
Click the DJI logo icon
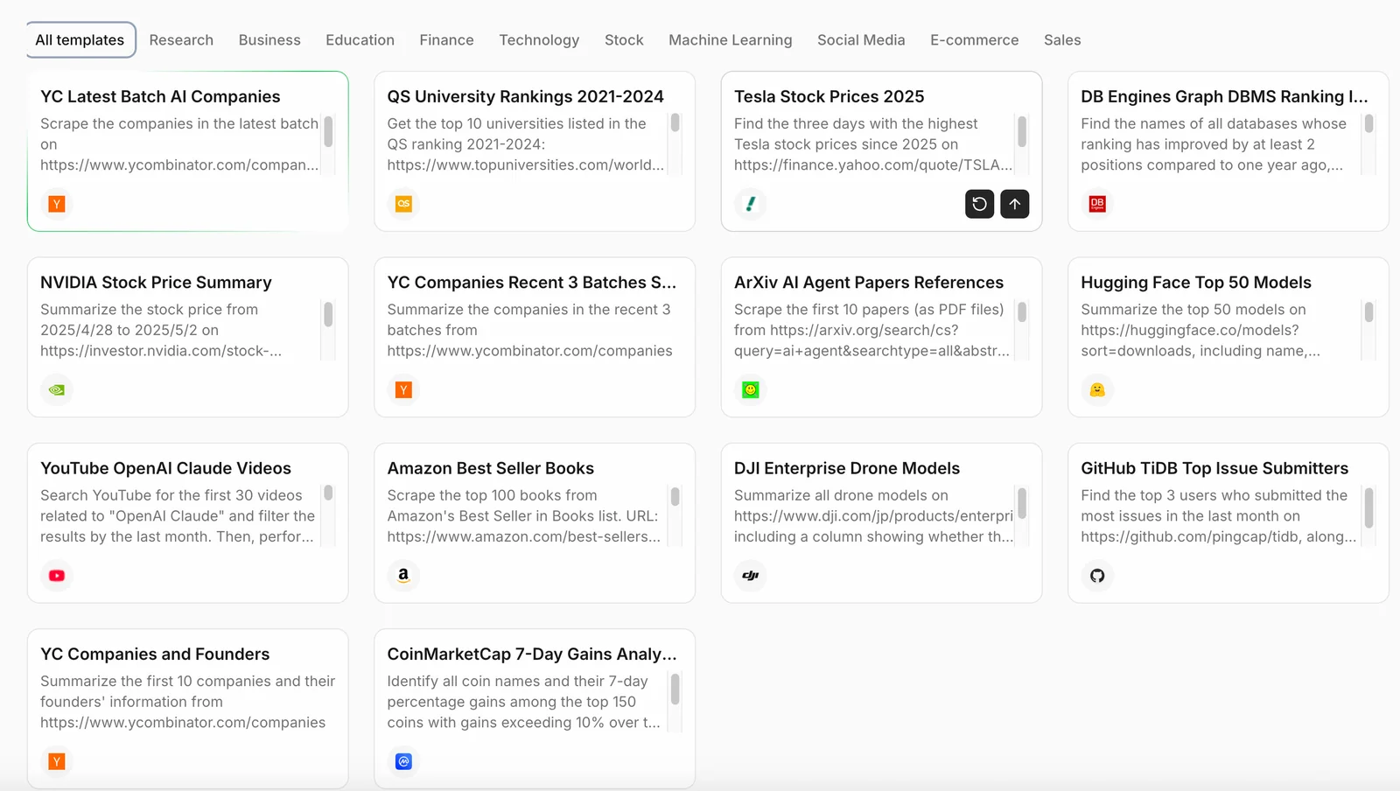(x=750, y=576)
